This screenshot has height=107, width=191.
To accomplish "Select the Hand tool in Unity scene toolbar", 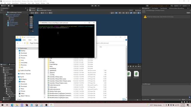I will [x=31, y=17].
